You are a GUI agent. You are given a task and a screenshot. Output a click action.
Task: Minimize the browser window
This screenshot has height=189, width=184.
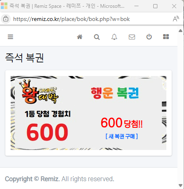[136, 6]
